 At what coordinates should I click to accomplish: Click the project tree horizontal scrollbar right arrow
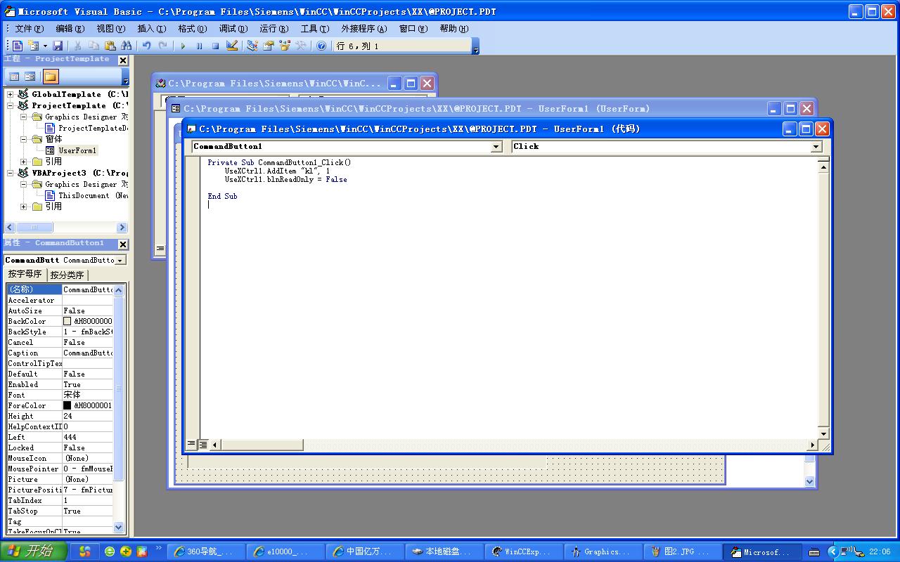122,227
